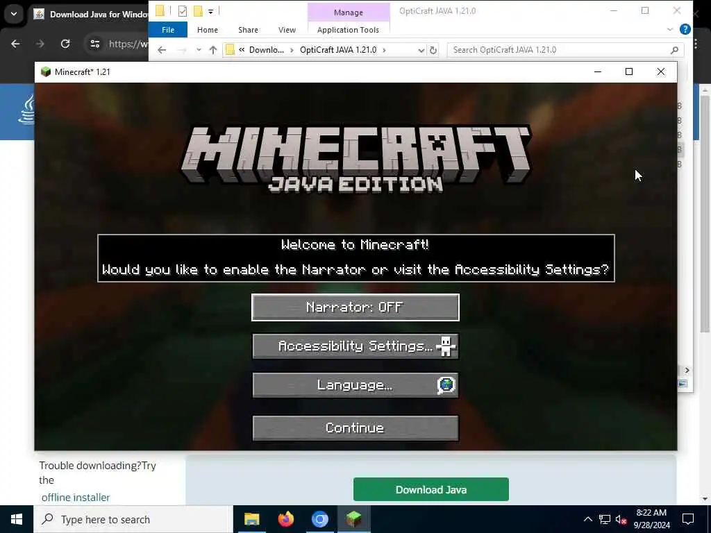Screen dimensions: 711x533
Task: Click the Downloads breadcrumb in address bar
Action: 266,50
